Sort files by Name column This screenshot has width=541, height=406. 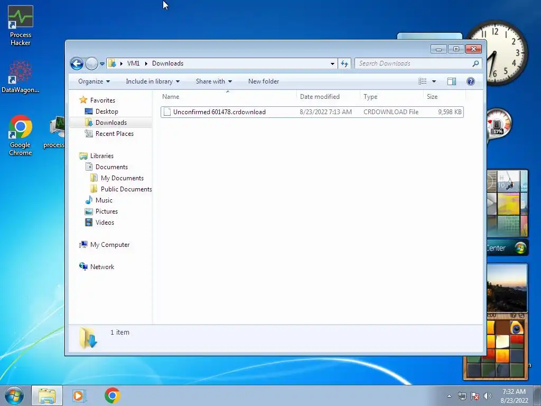coord(228,97)
